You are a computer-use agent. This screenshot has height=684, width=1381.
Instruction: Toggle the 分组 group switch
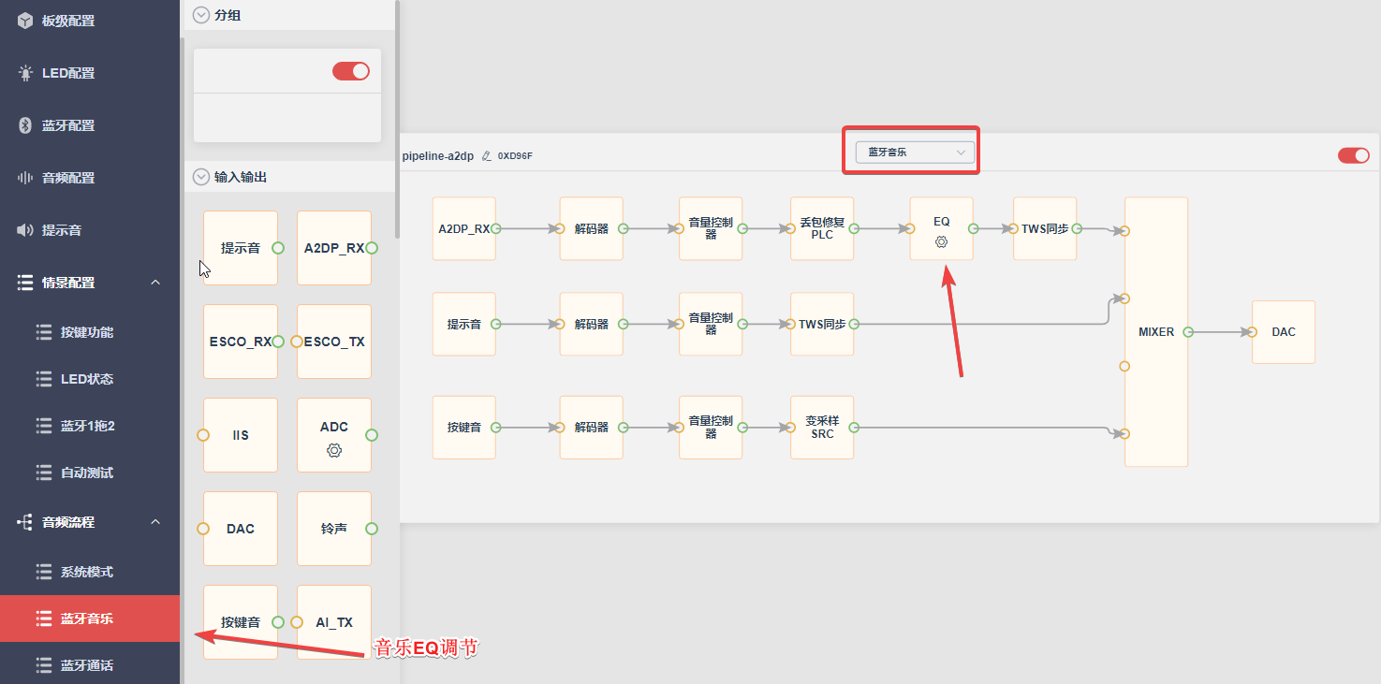pos(351,71)
